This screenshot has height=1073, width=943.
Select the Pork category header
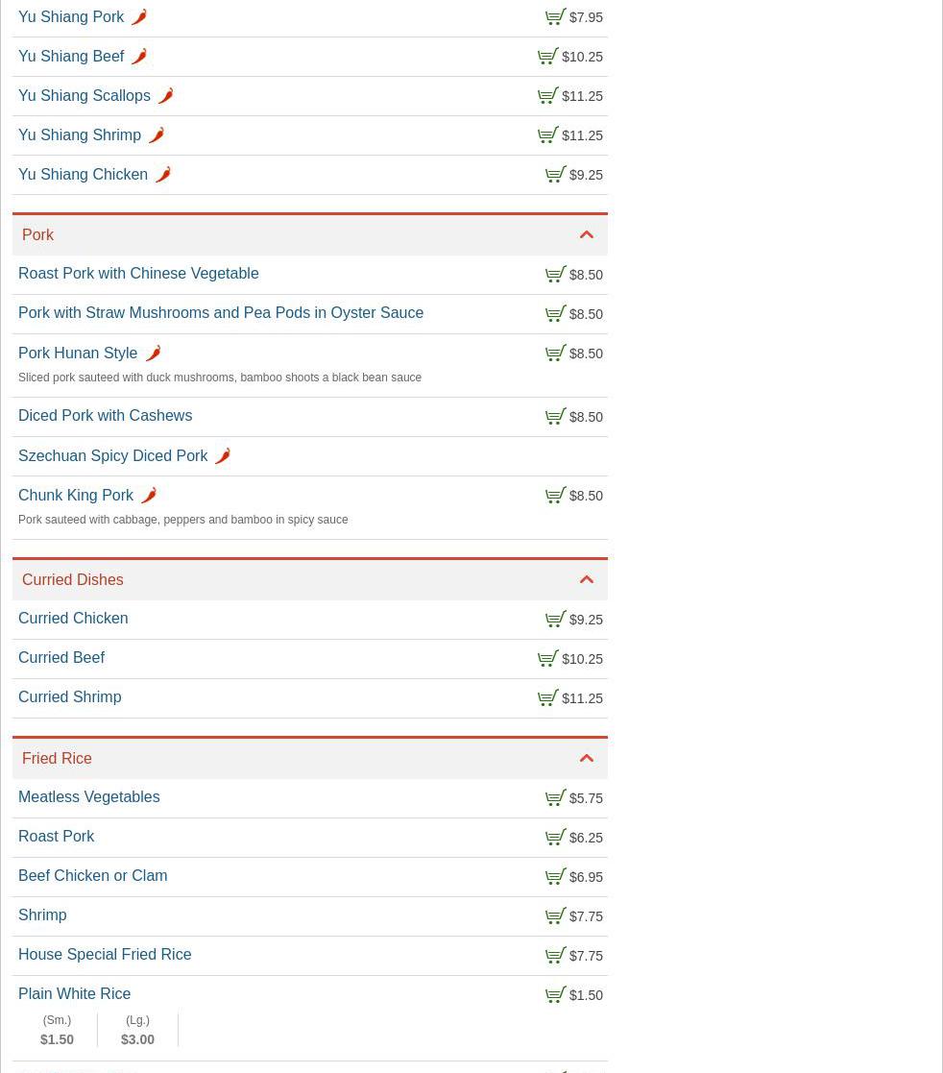point(38,235)
